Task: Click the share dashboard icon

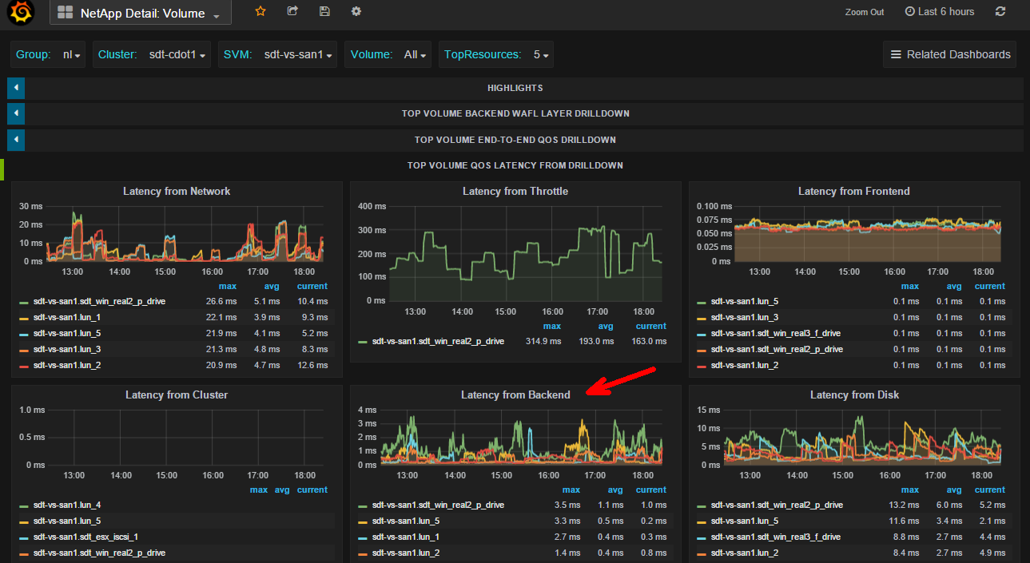Action: click(x=292, y=11)
